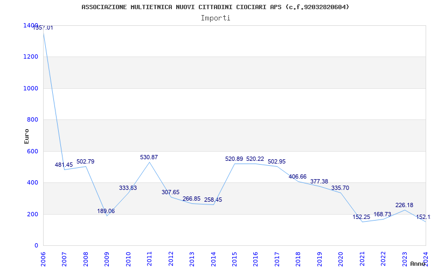
Task: Select the 530.87 data label
Action: click(x=149, y=157)
